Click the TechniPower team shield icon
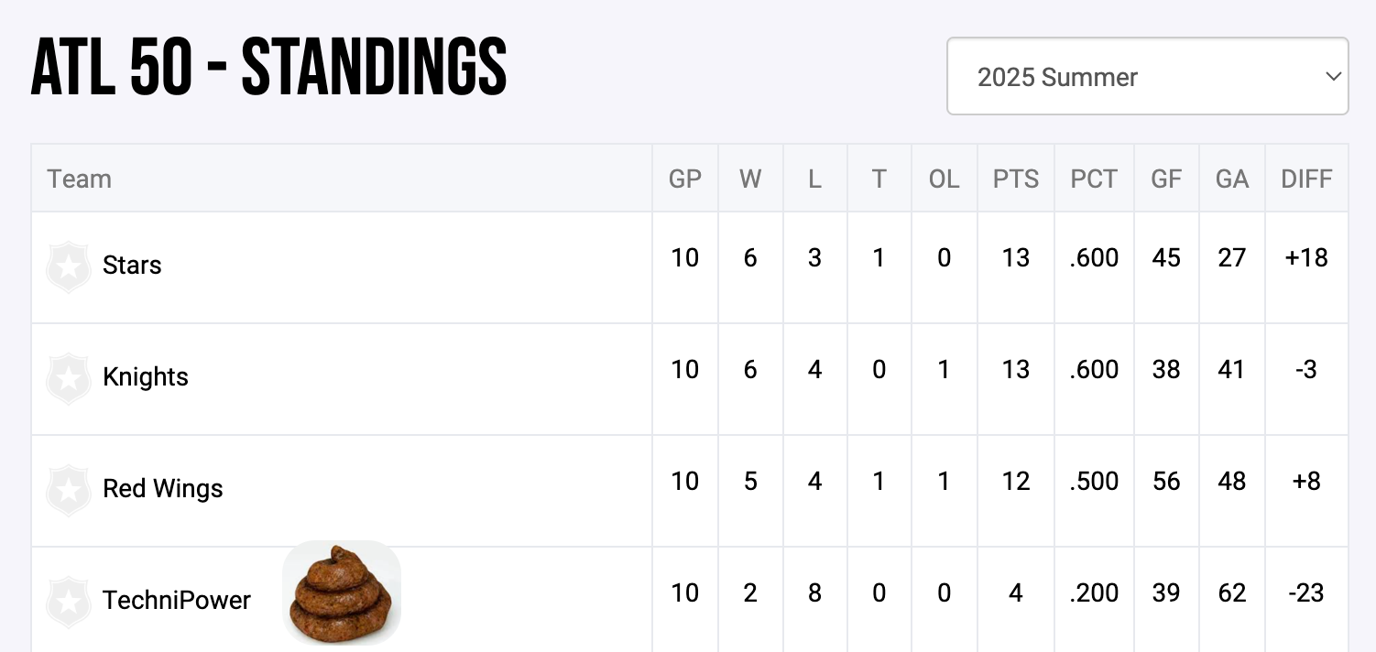Screen dimensions: 1376x652 point(68,602)
